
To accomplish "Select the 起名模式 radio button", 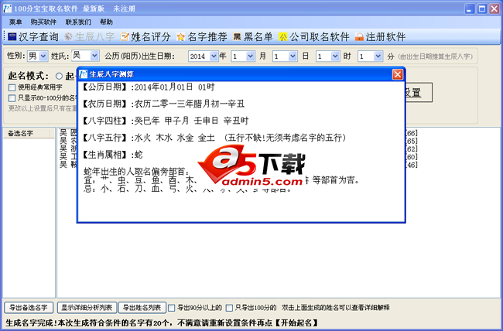I will pos(59,76).
